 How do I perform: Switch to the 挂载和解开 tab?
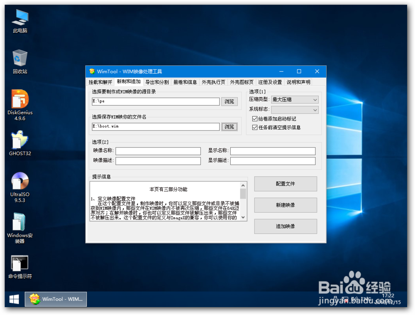pos(100,82)
